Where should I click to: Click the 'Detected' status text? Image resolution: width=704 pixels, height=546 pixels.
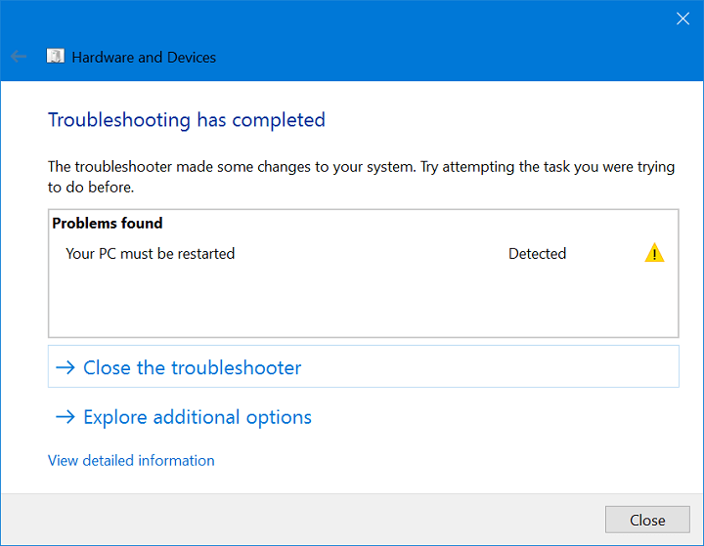tap(537, 254)
